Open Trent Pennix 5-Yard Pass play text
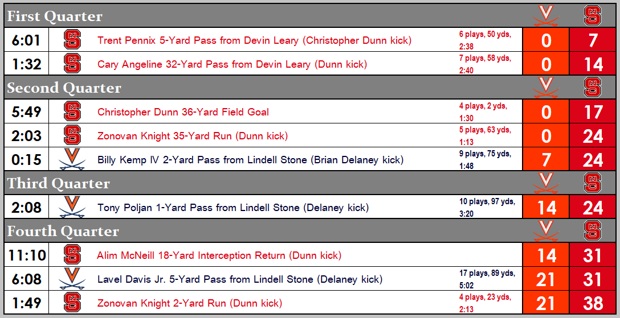620x318 pixels. (x=254, y=40)
